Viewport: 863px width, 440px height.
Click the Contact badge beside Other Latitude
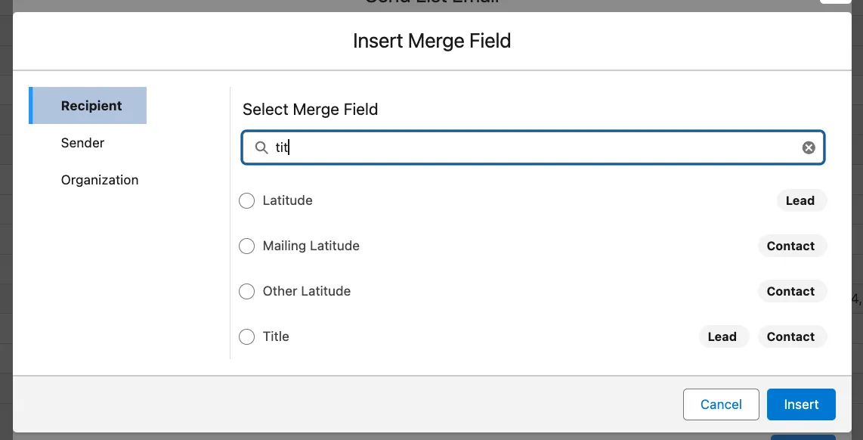[790, 292]
